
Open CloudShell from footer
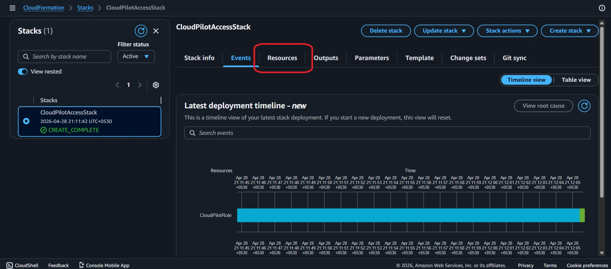(22, 265)
